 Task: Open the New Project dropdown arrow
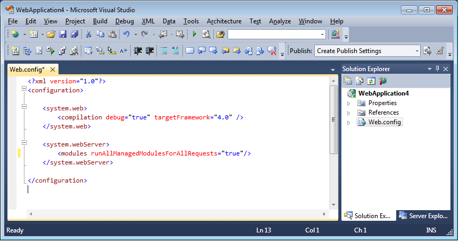point(24,34)
